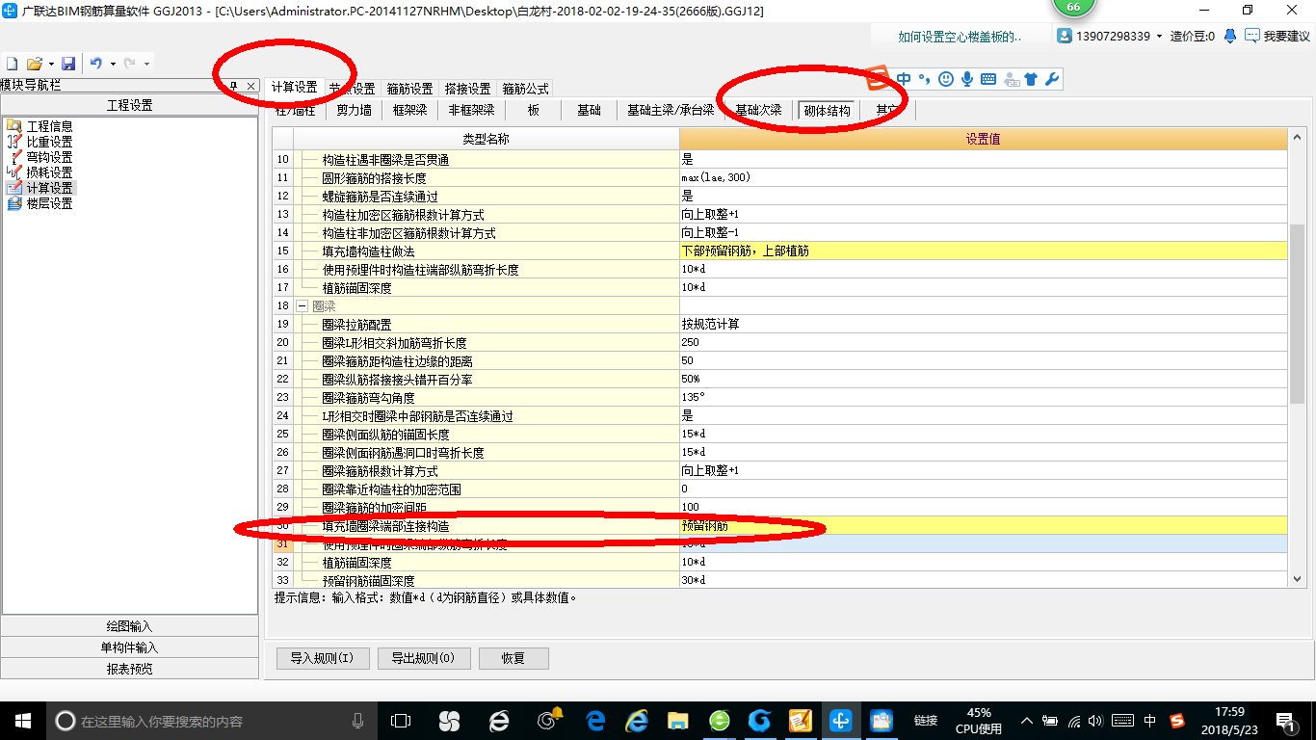Click the 造价豆:0 balance label
The image size is (1316, 740).
(1193, 36)
